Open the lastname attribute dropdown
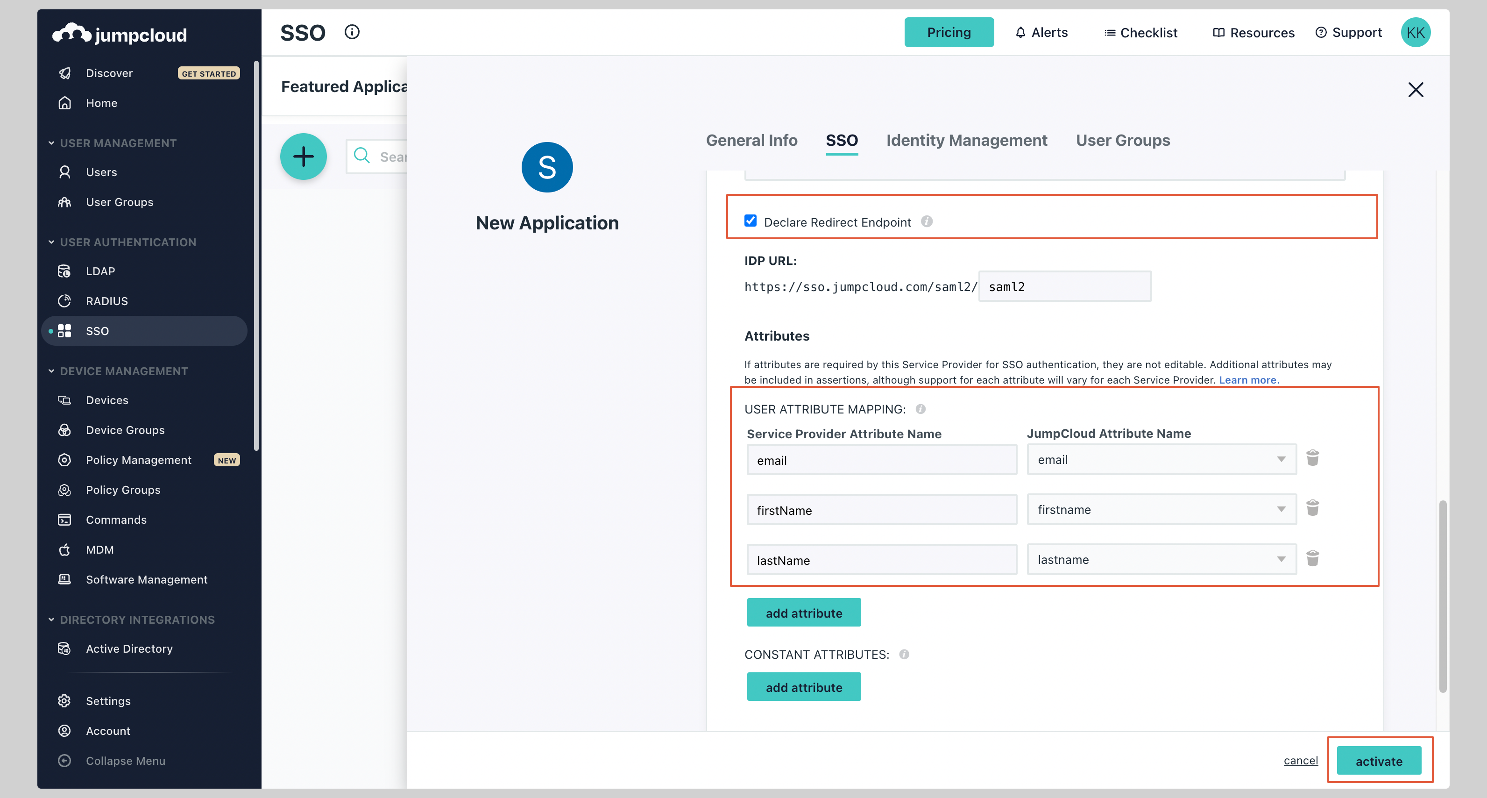 [1281, 559]
